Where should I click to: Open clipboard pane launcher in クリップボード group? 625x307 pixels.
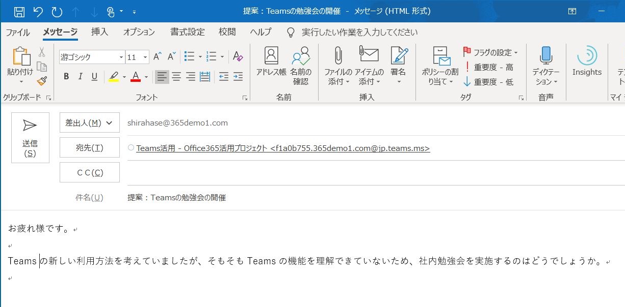(x=49, y=98)
